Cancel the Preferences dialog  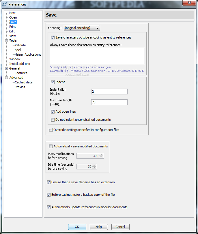pyautogui.click(x=120, y=227)
